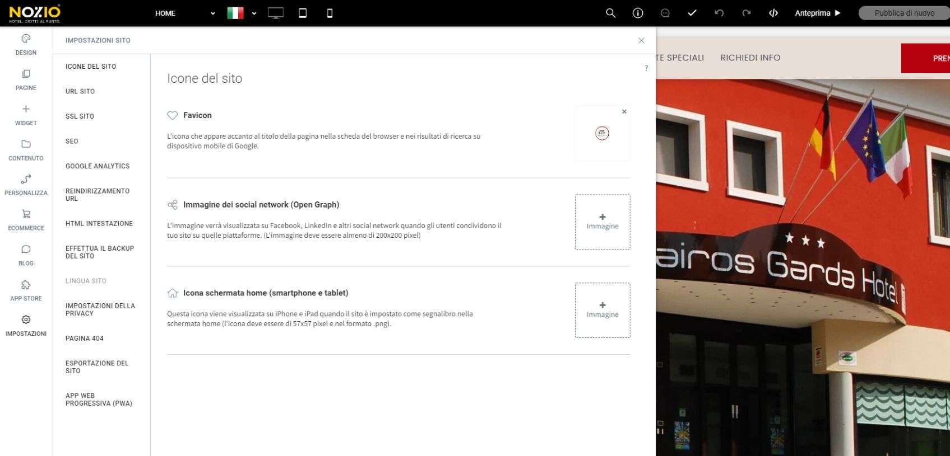The width and height of the screenshot is (950, 456).
Task: Switch to mobile phone view
Action: [x=330, y=13]
